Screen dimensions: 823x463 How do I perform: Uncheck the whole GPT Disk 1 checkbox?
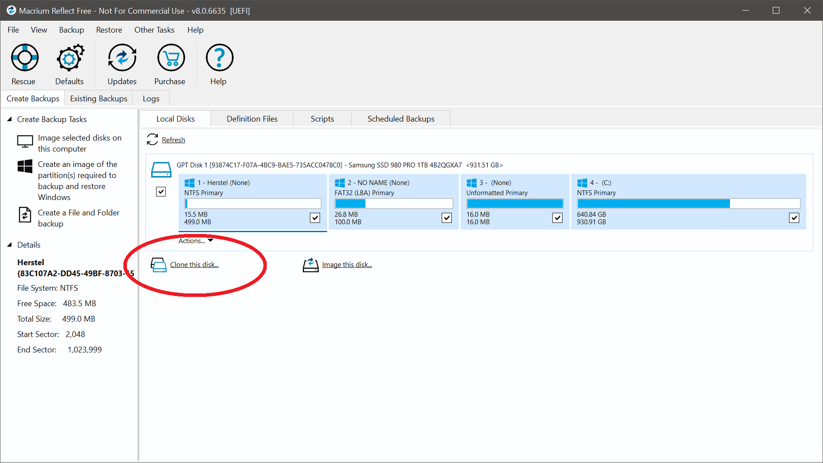[x=161, y=192]
